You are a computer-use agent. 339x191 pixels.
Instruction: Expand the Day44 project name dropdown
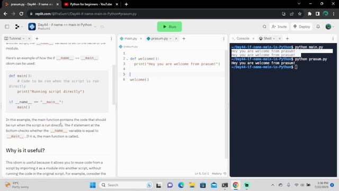[95, 27]
